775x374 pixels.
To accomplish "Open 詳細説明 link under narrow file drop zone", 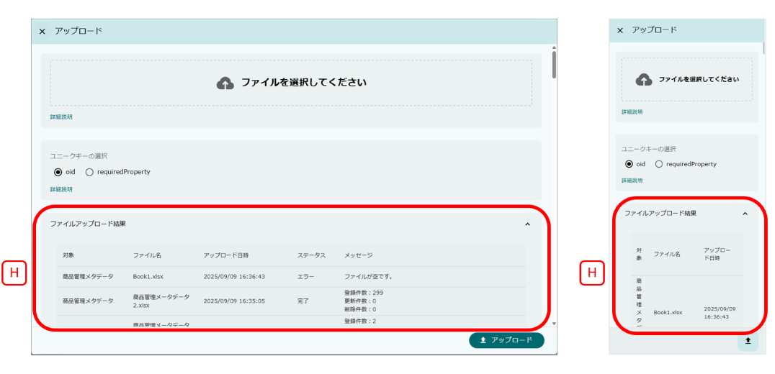I will (x=632, y=112).
